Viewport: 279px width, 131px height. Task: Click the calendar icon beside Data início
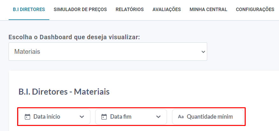tap(27, 117)
